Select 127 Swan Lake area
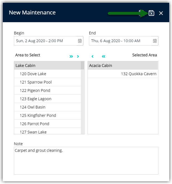This screenshot has width=172, height=184. coord(48,131)
